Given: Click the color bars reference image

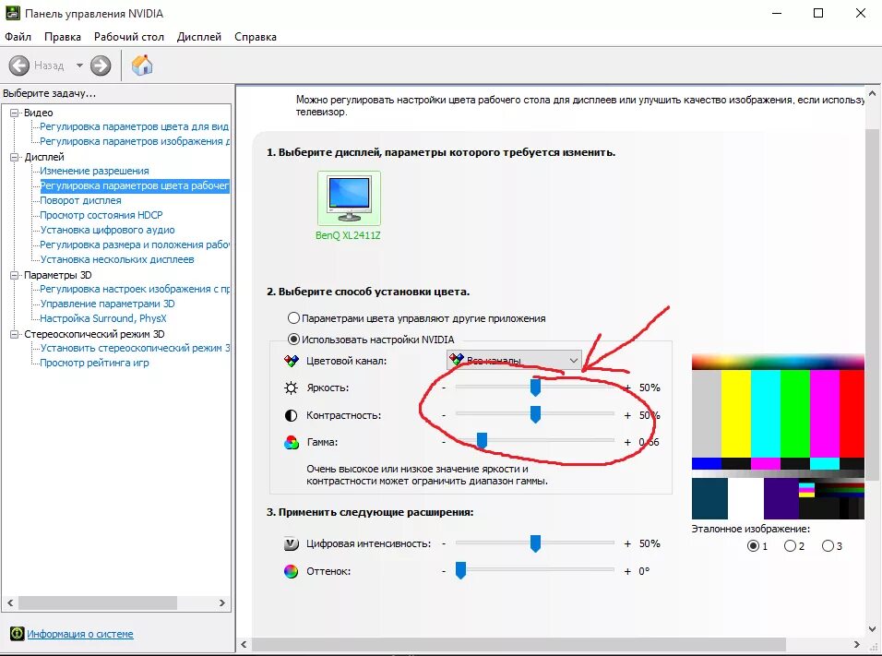Looking at the screenshot, I should pyautogui.click(x=778, y=436).
